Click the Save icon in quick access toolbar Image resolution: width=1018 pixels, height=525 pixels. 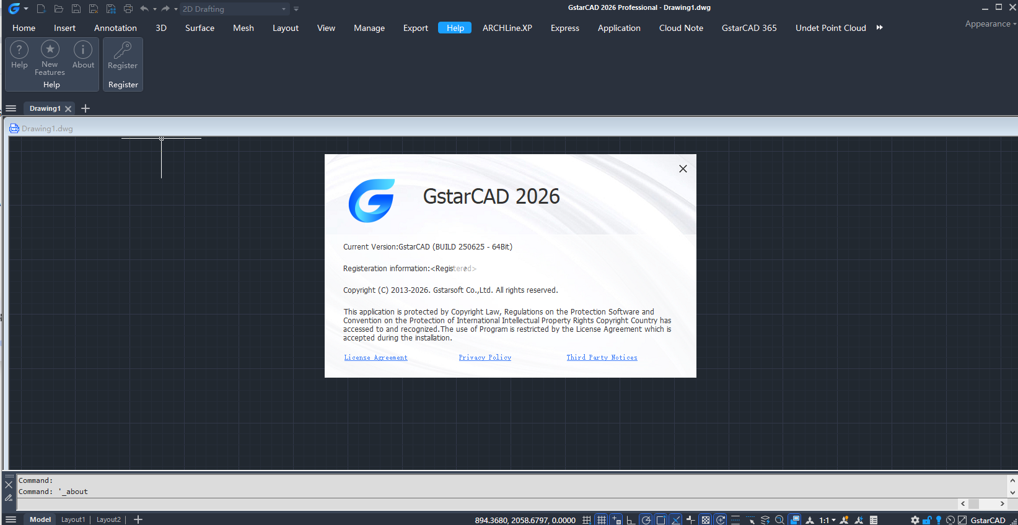point(76,9)
